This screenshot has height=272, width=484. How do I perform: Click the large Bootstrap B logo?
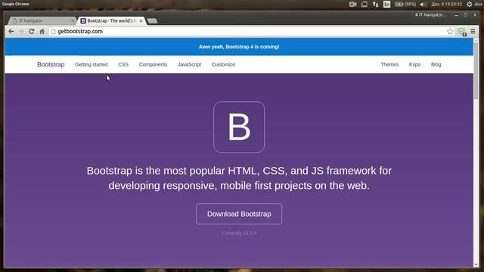pyautogui.click(x=239, y=127)
